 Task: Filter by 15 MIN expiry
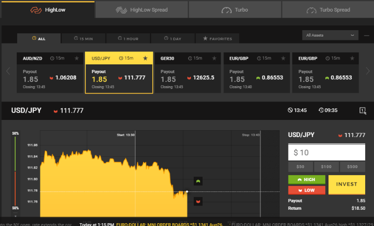point(83,38)
